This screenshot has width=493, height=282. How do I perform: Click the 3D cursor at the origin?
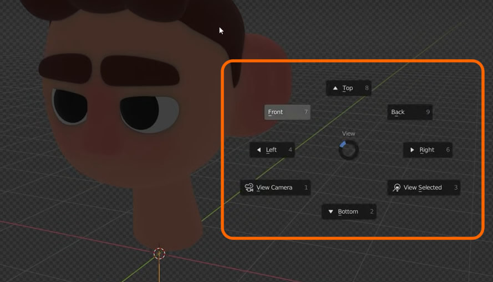tap(159, 253)
